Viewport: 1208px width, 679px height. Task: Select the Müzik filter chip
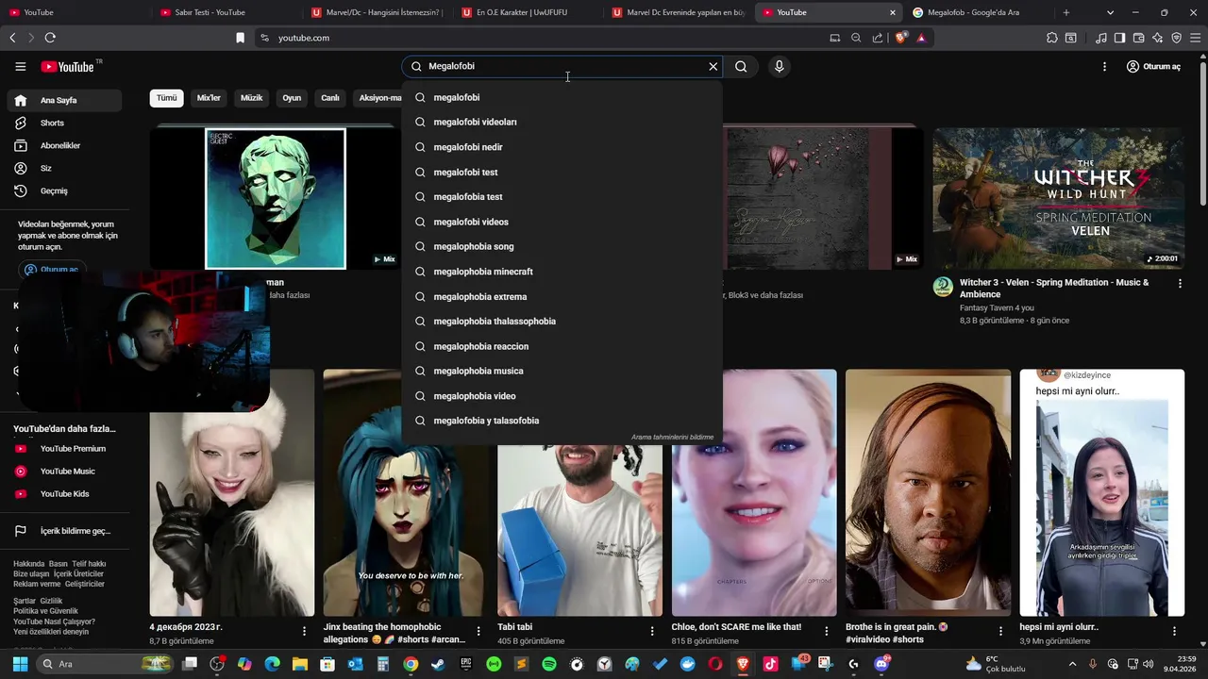coord(251,98)
